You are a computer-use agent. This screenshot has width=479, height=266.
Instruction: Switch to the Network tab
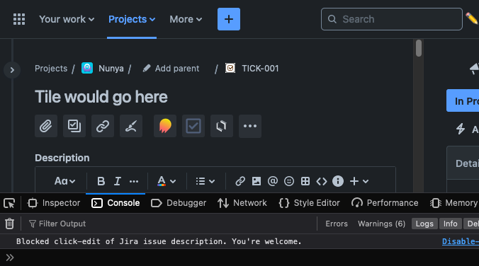(242, 203)
